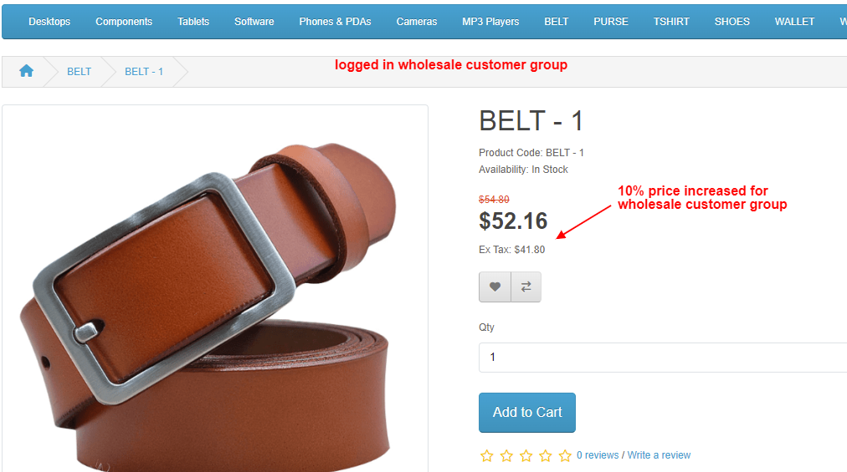Open Write a review link
The width and height of the screenshot is (847, 472).
tap(659, 455)
